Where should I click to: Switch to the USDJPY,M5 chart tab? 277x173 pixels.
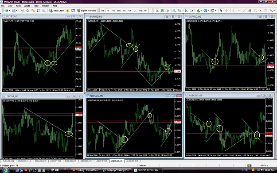click(55, 161)
